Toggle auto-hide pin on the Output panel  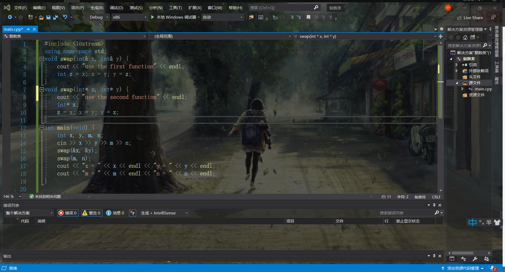[434, 256]
